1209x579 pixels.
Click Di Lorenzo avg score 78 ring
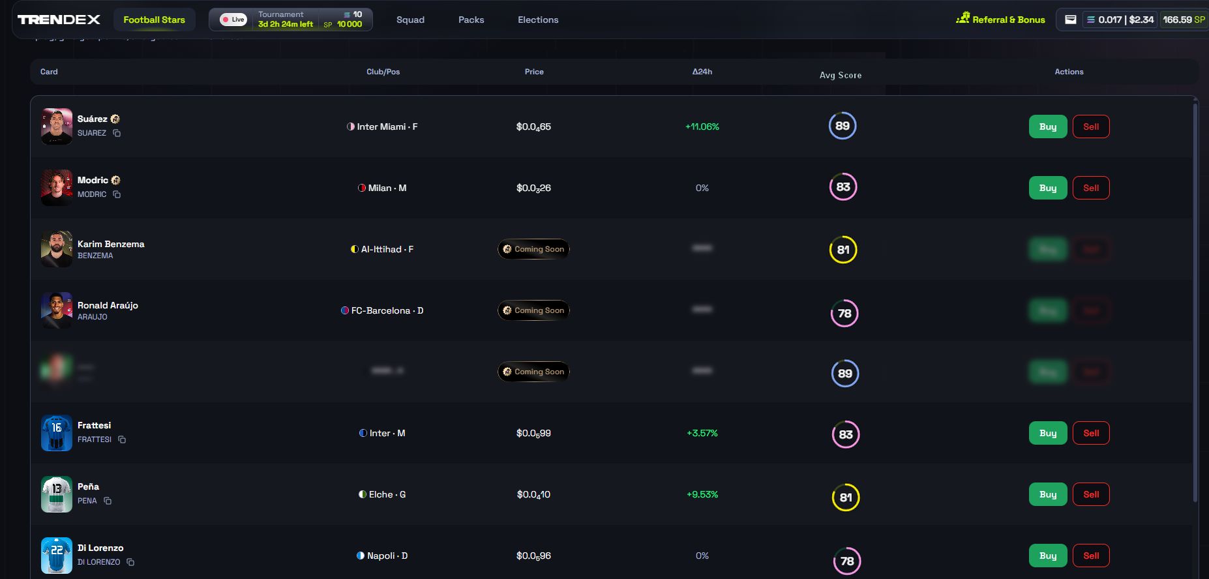pyautogui.click(x=847, y=561)
